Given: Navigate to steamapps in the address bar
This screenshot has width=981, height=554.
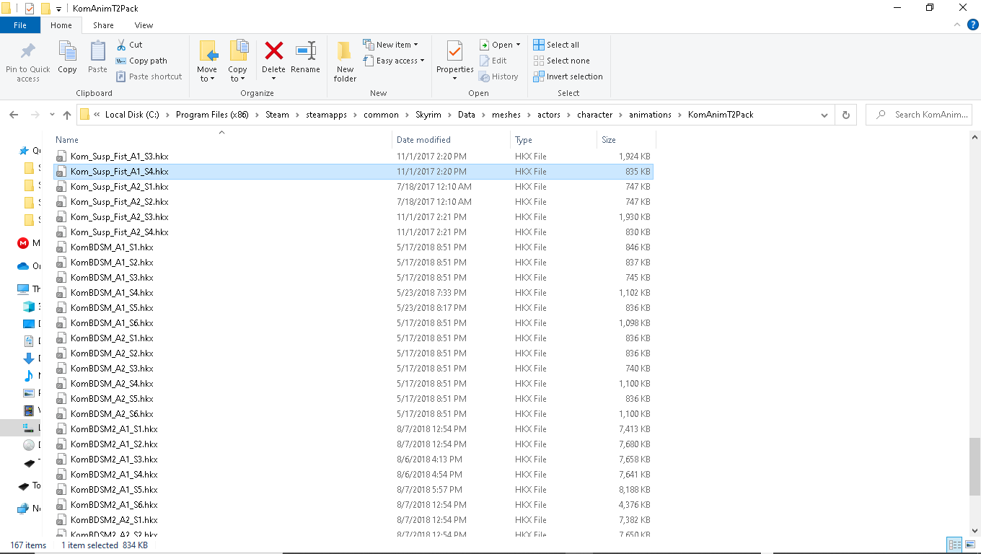Looking at the screenshot, I should pyautogui.click(x=325, y=115).
